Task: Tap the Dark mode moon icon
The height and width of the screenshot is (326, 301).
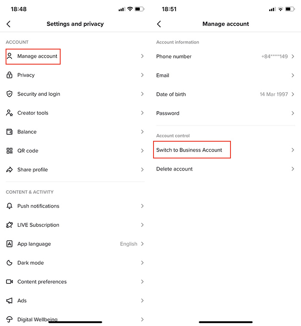Action: click(9, 263)
